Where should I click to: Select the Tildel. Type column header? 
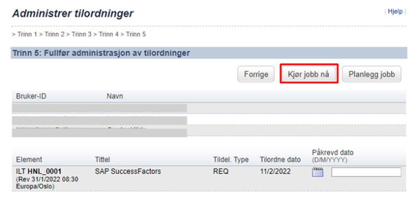pos(231,159)
